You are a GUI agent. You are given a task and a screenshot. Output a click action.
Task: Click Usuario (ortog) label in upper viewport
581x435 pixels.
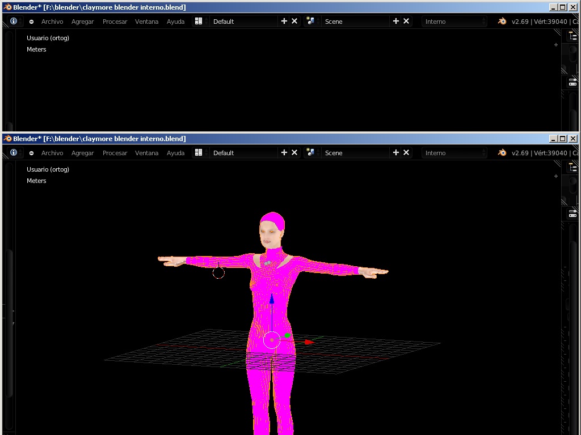(48, 38)
